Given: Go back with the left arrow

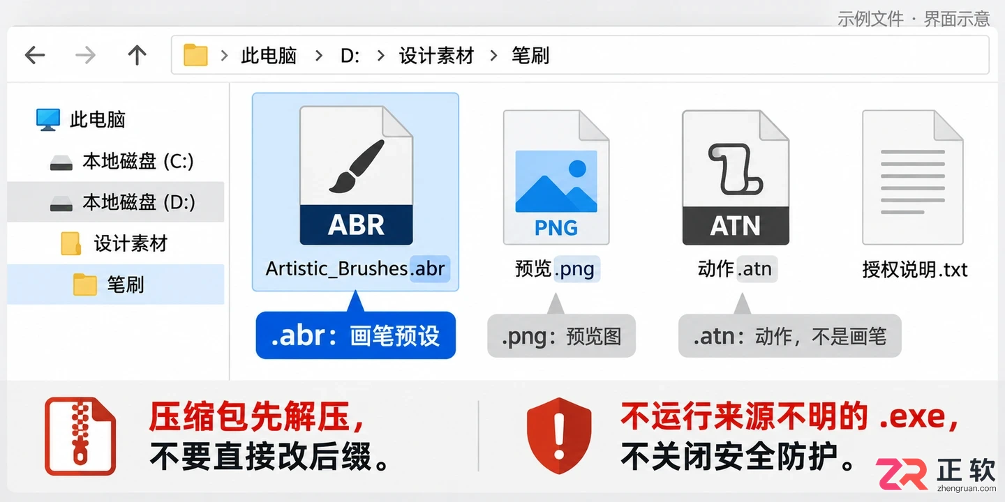Looking at the screenshot, I should point(35,55).
